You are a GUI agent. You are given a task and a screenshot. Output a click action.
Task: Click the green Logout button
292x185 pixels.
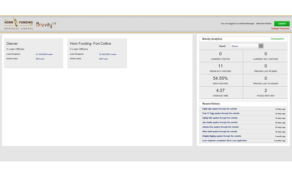(x=282, y=24)
